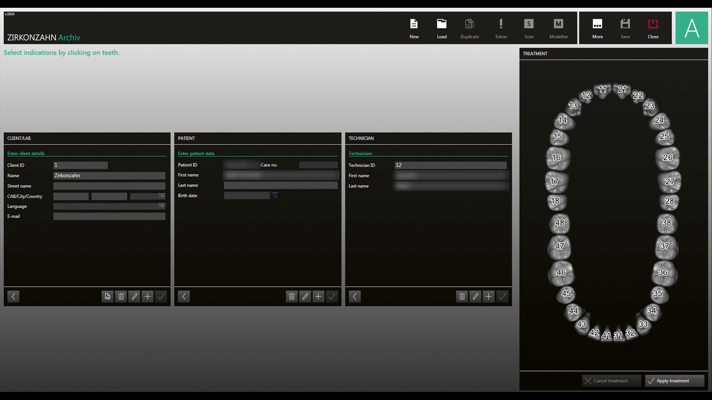Open the Language dropdown

(162, 206)
